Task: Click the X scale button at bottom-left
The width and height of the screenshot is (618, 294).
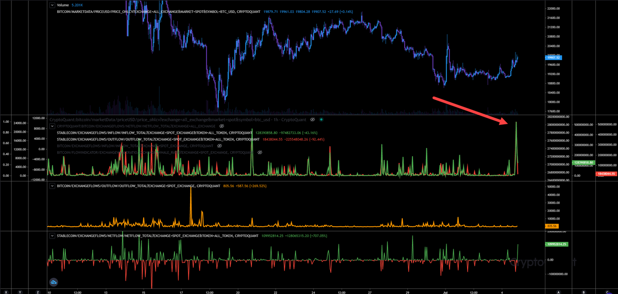Action: click(x=5, y=291)
